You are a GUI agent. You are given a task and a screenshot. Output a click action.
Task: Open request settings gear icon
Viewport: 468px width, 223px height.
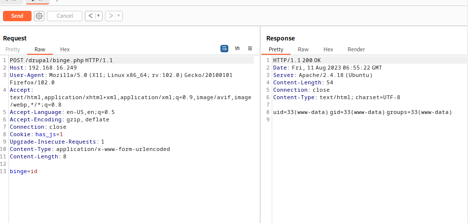click(39, 16)
